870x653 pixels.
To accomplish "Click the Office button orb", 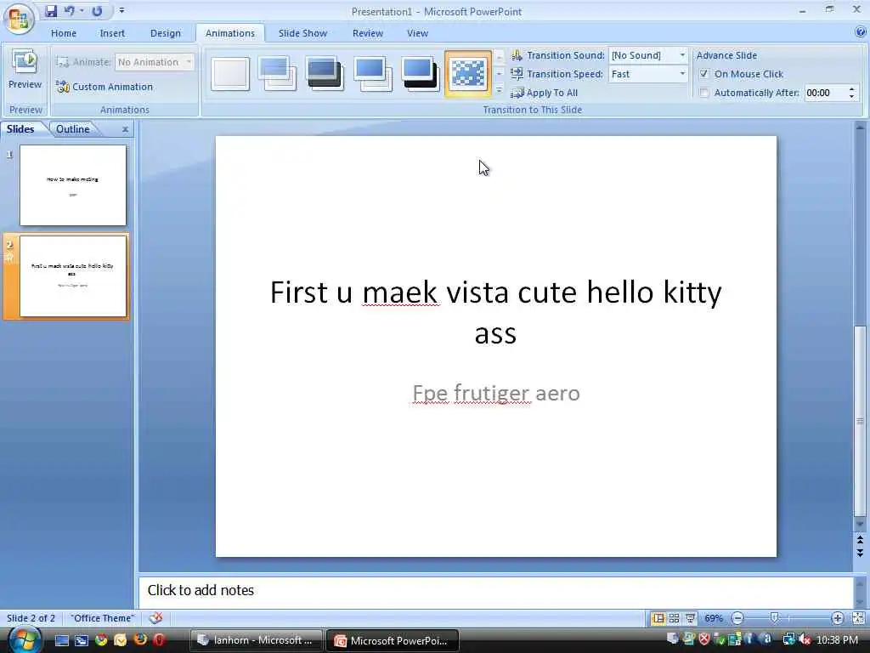I will click(19, 19).
